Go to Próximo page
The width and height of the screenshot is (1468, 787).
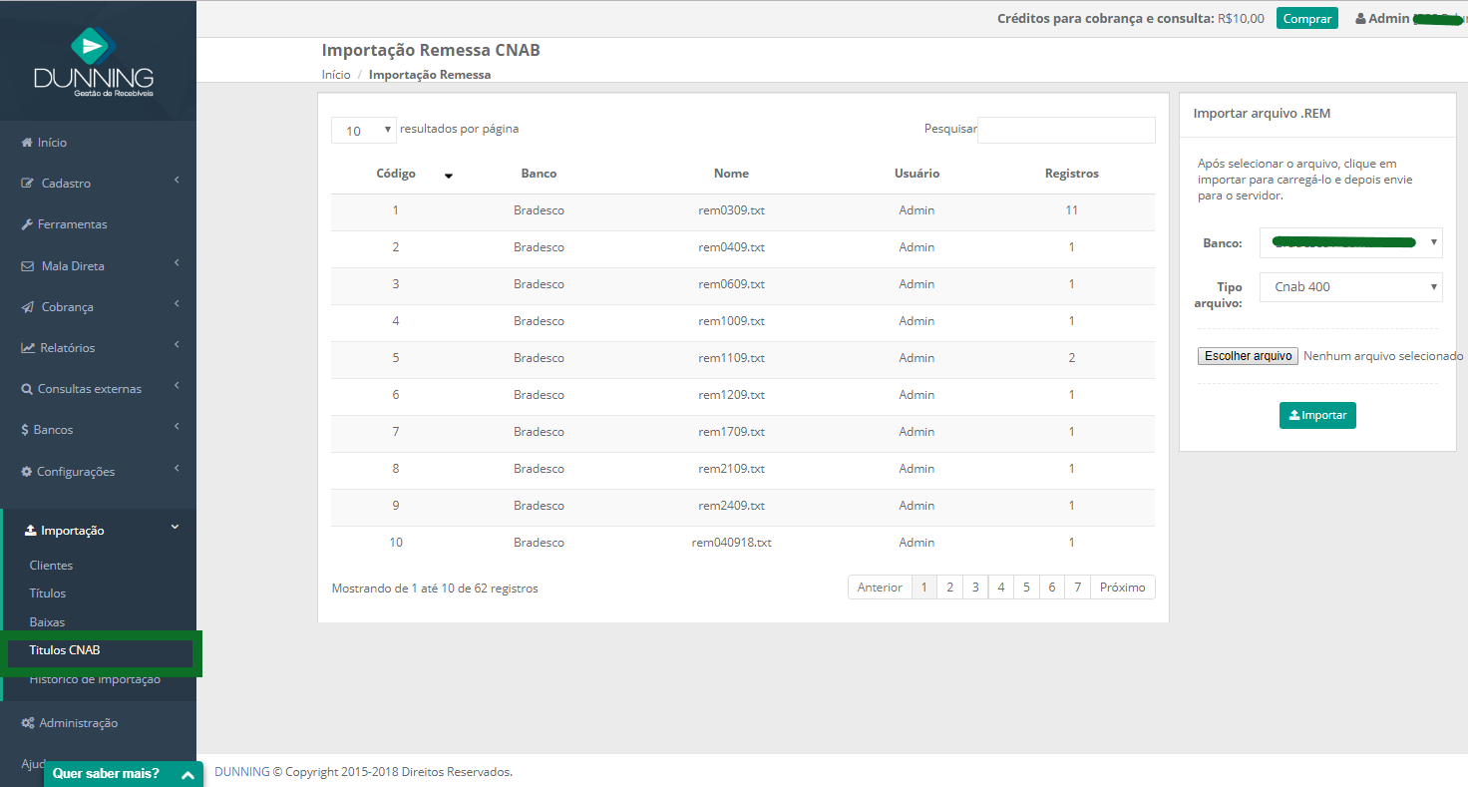point(1122,588)
